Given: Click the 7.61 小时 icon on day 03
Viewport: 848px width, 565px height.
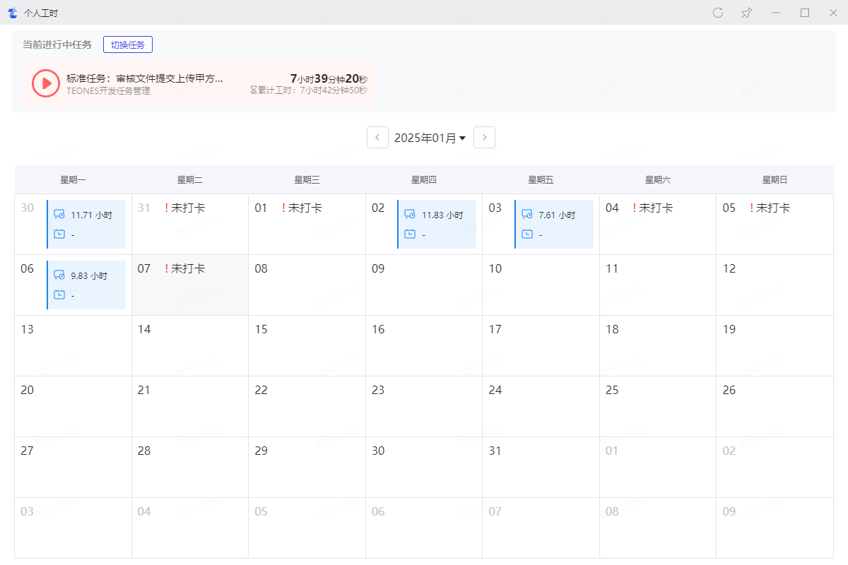Looking at the screenshot, I should [527, 215].
